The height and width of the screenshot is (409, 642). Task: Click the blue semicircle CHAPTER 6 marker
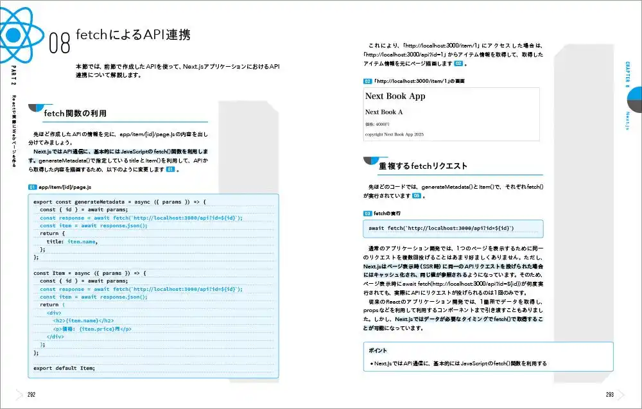(x=634, y=100)
